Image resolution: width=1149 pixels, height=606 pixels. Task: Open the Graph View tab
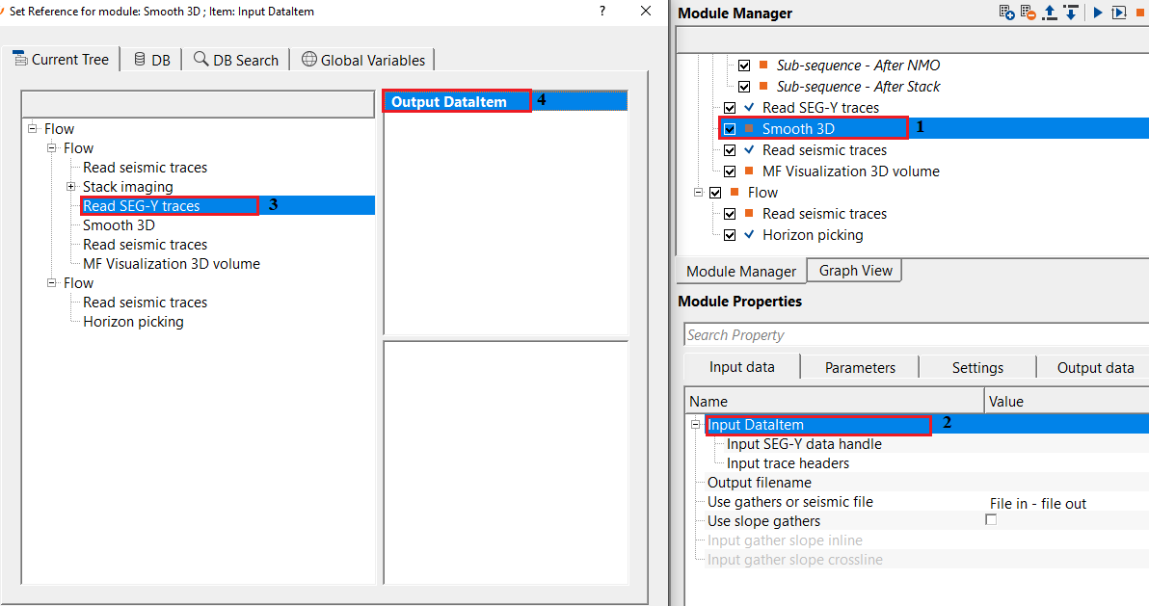click(855, 271)
